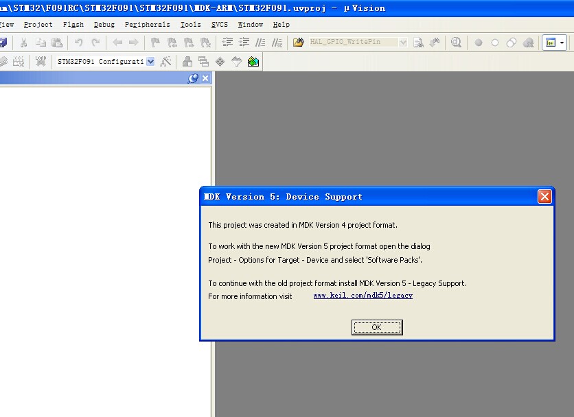Click the Find text page icon
This screenshot has width=574, height=417.
(x=418, y=43)
